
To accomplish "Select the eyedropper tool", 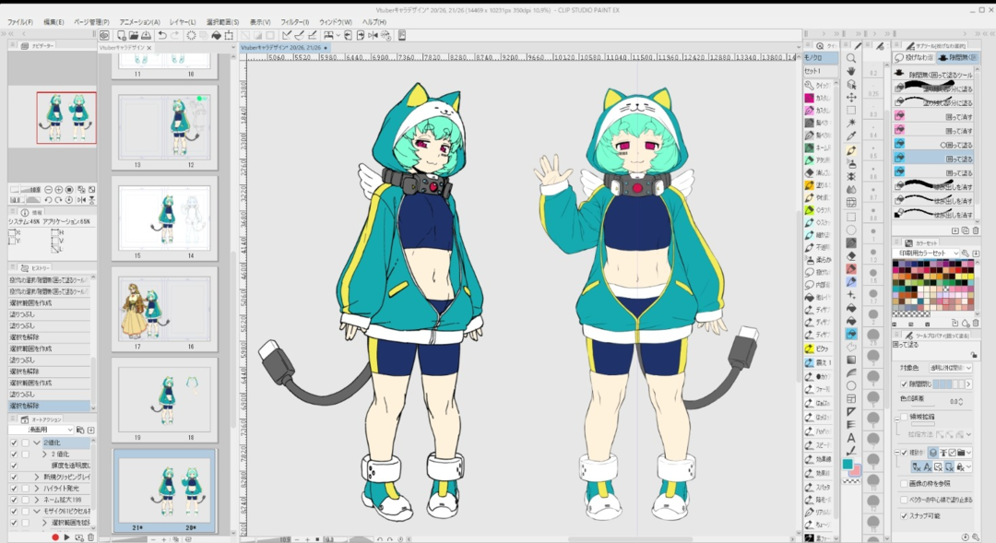I will click(850, 136).
